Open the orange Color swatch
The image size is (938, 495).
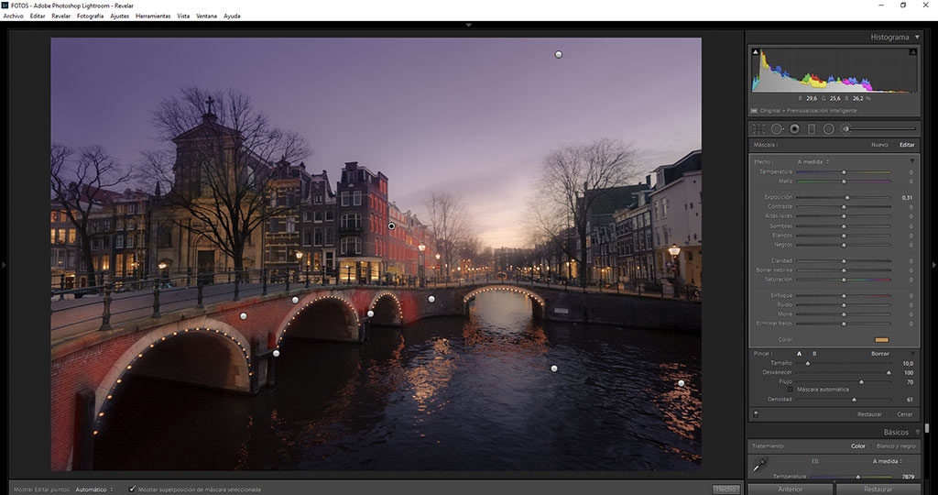881,340
